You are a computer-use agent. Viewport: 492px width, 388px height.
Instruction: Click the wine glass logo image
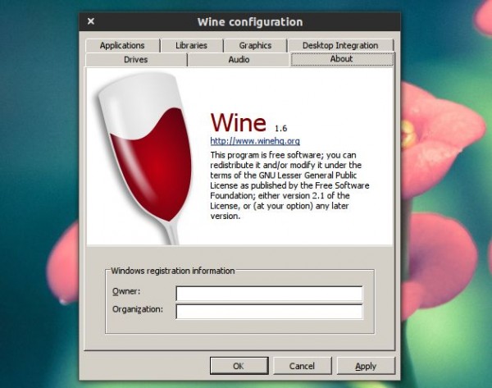tap(141, 156)
